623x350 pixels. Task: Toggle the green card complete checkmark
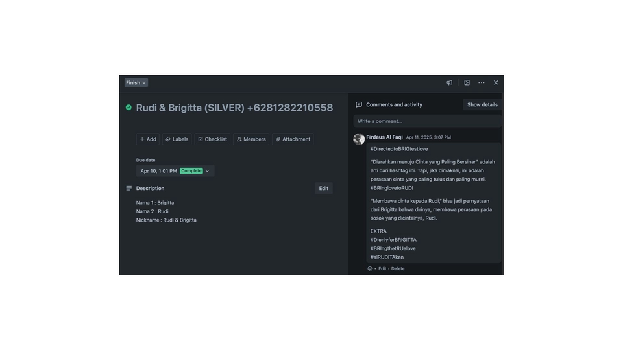click(x=128, y=108)
